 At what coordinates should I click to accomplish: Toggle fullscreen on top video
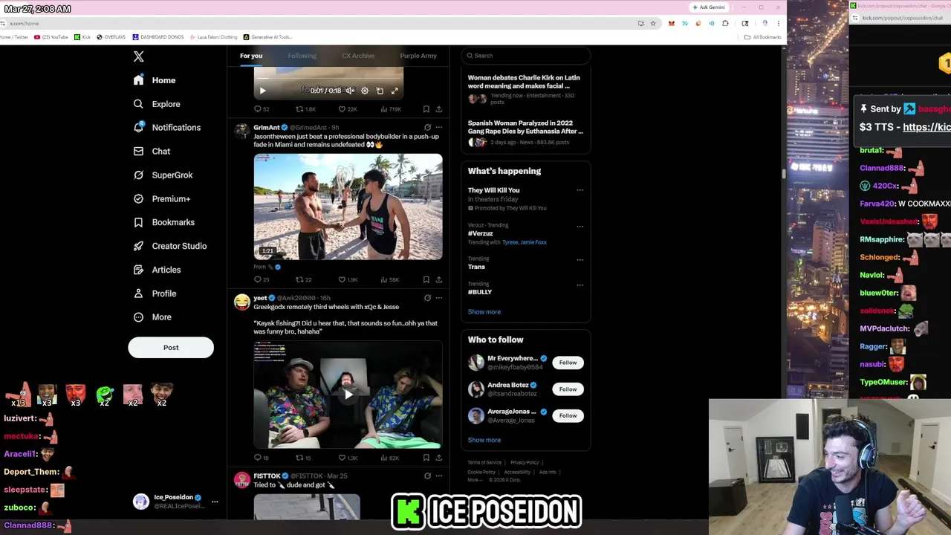(x=395, y=91)
